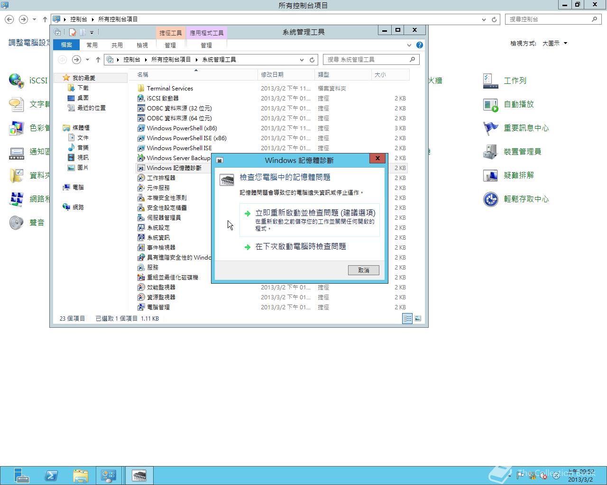The height and width of the screenshot is (485, 607).
Task: Click the 取消 button
Action: point(364,270)
